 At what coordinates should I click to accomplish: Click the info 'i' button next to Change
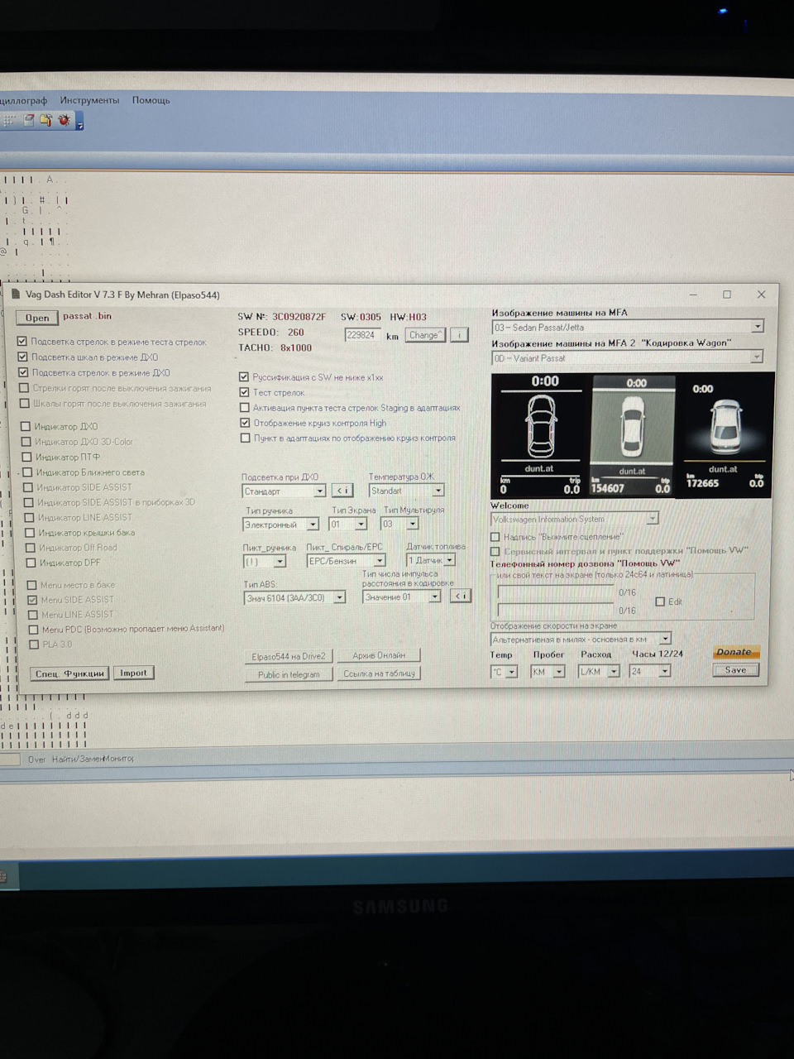459,334
